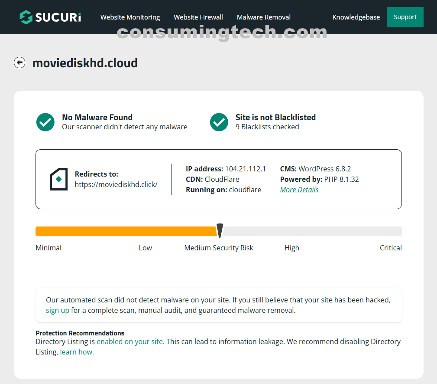437x384 pixels.
Task: Open the Website Firewall menu
Action: pyautogui.click(x=198, y=17)
